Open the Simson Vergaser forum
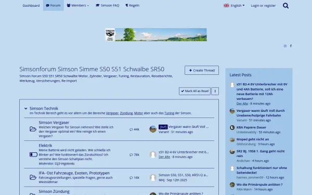 coord(54,123)
